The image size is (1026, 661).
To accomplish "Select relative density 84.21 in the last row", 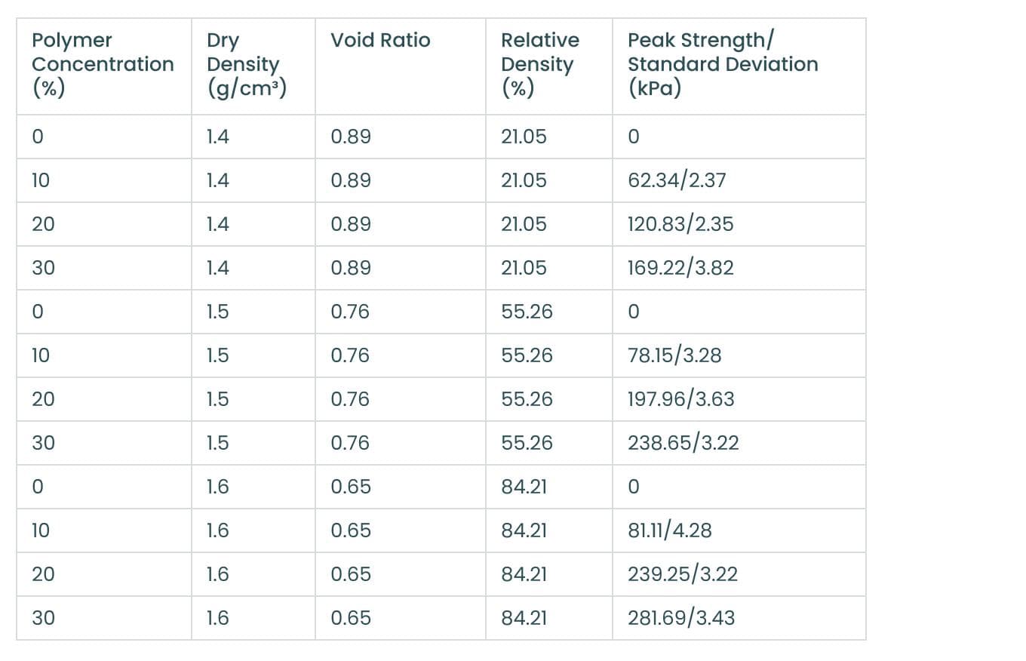I will click(x=524, y=618).
